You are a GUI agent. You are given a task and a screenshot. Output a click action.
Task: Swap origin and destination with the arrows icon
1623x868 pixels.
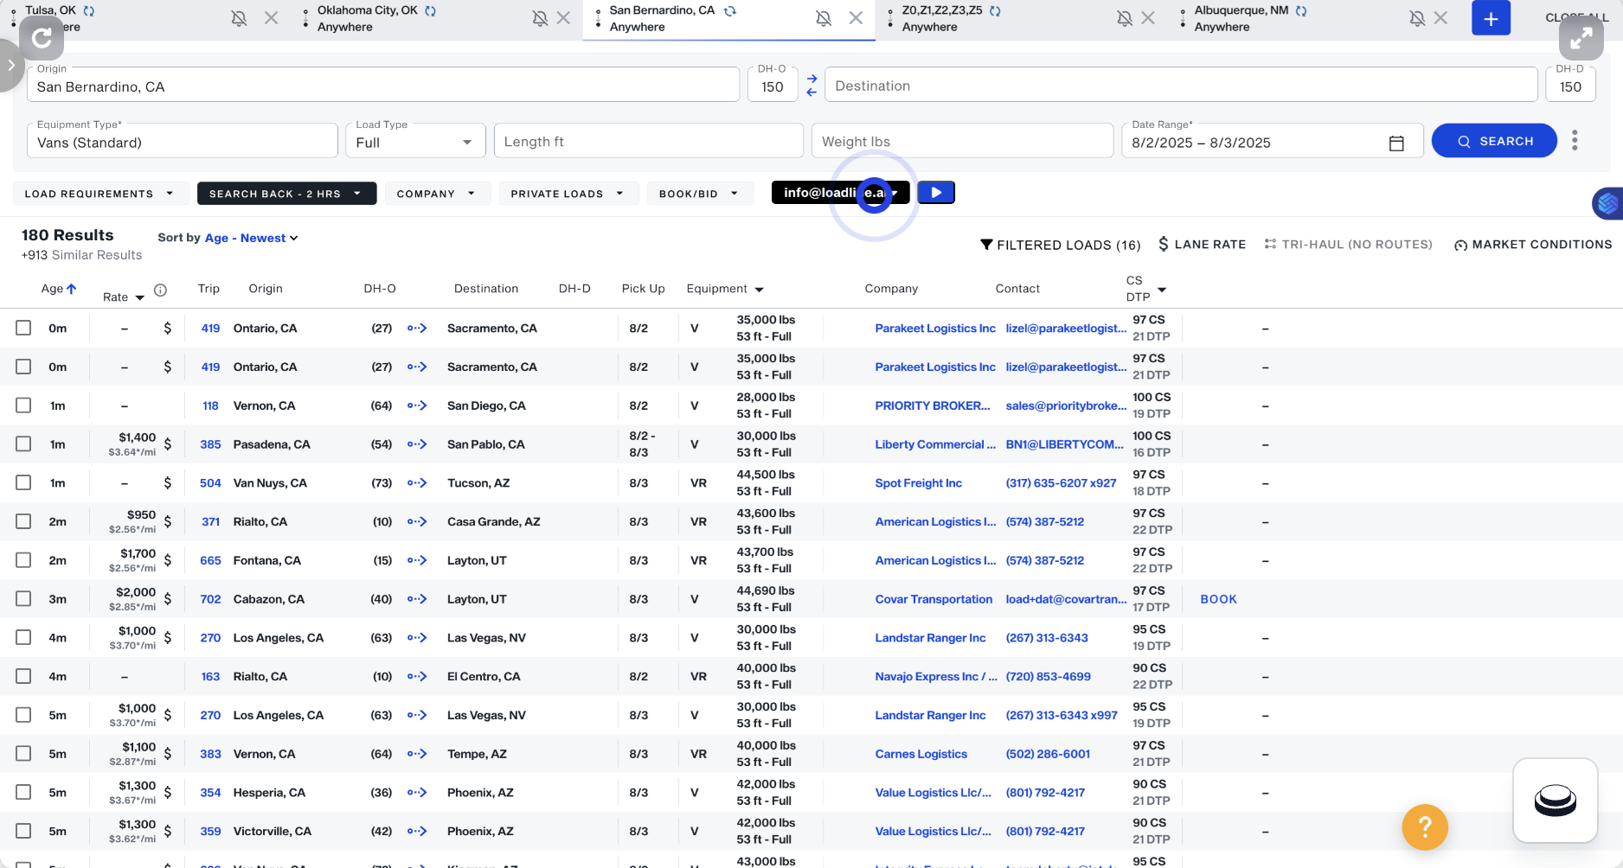tap(811, 85)
